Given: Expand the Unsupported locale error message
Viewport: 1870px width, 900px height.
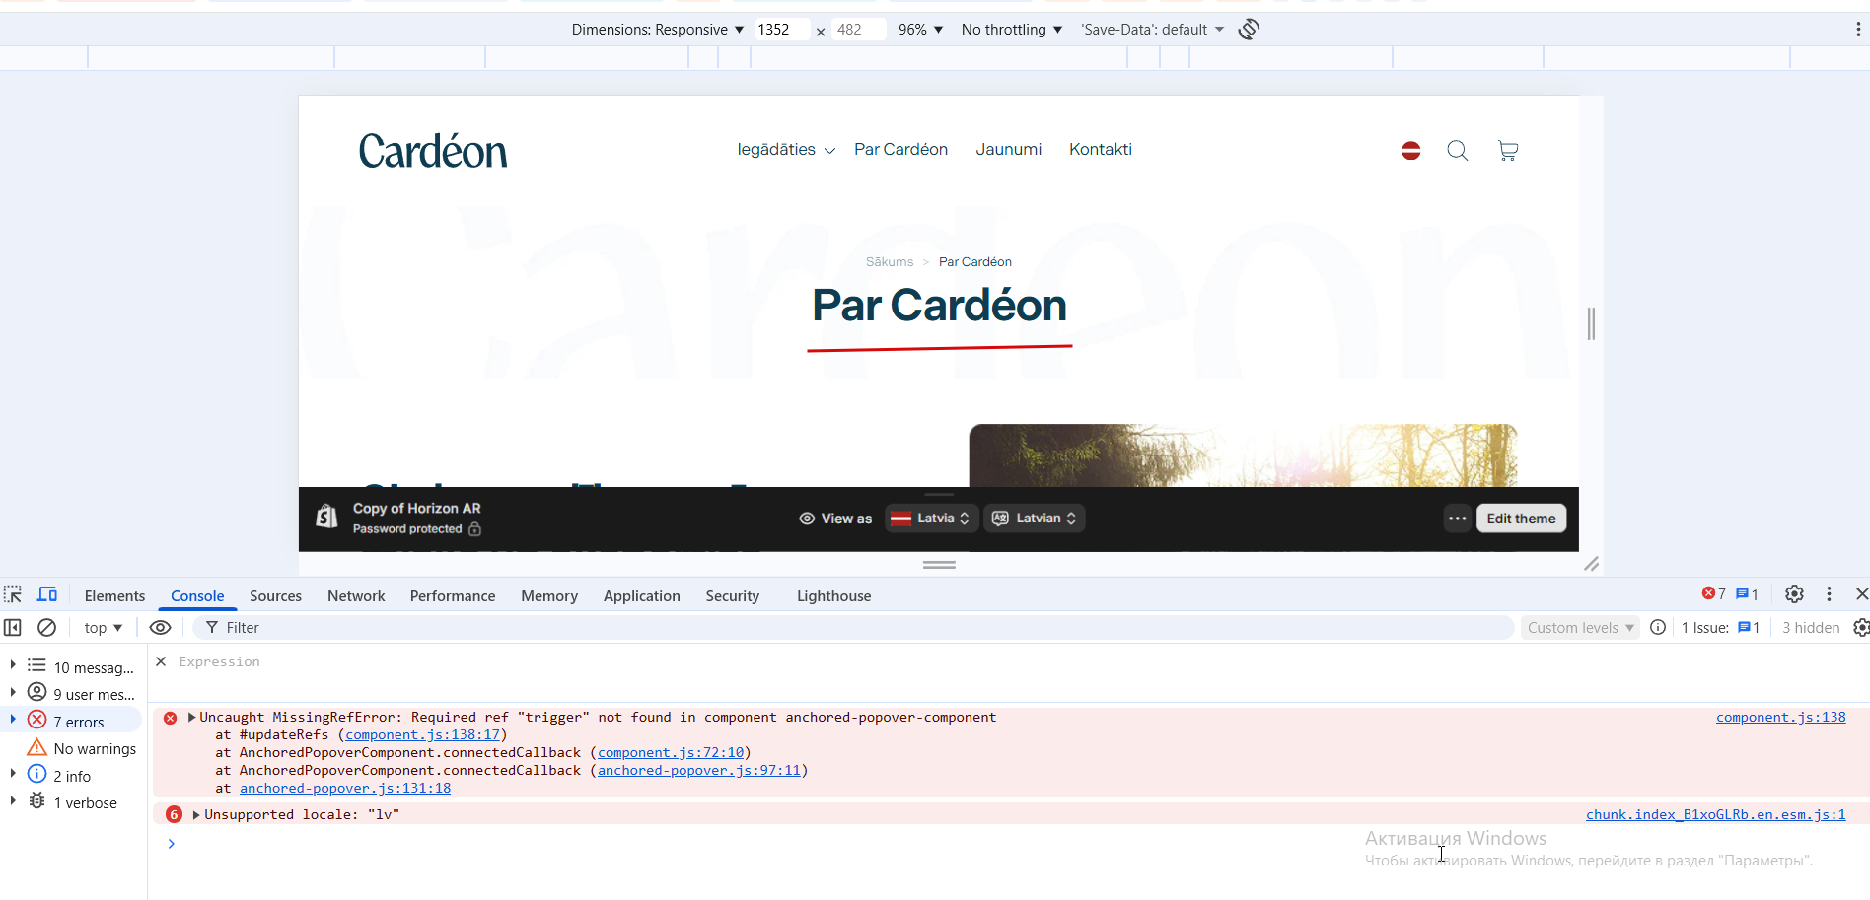Looking at the screenshot, I should pos(196,814).
